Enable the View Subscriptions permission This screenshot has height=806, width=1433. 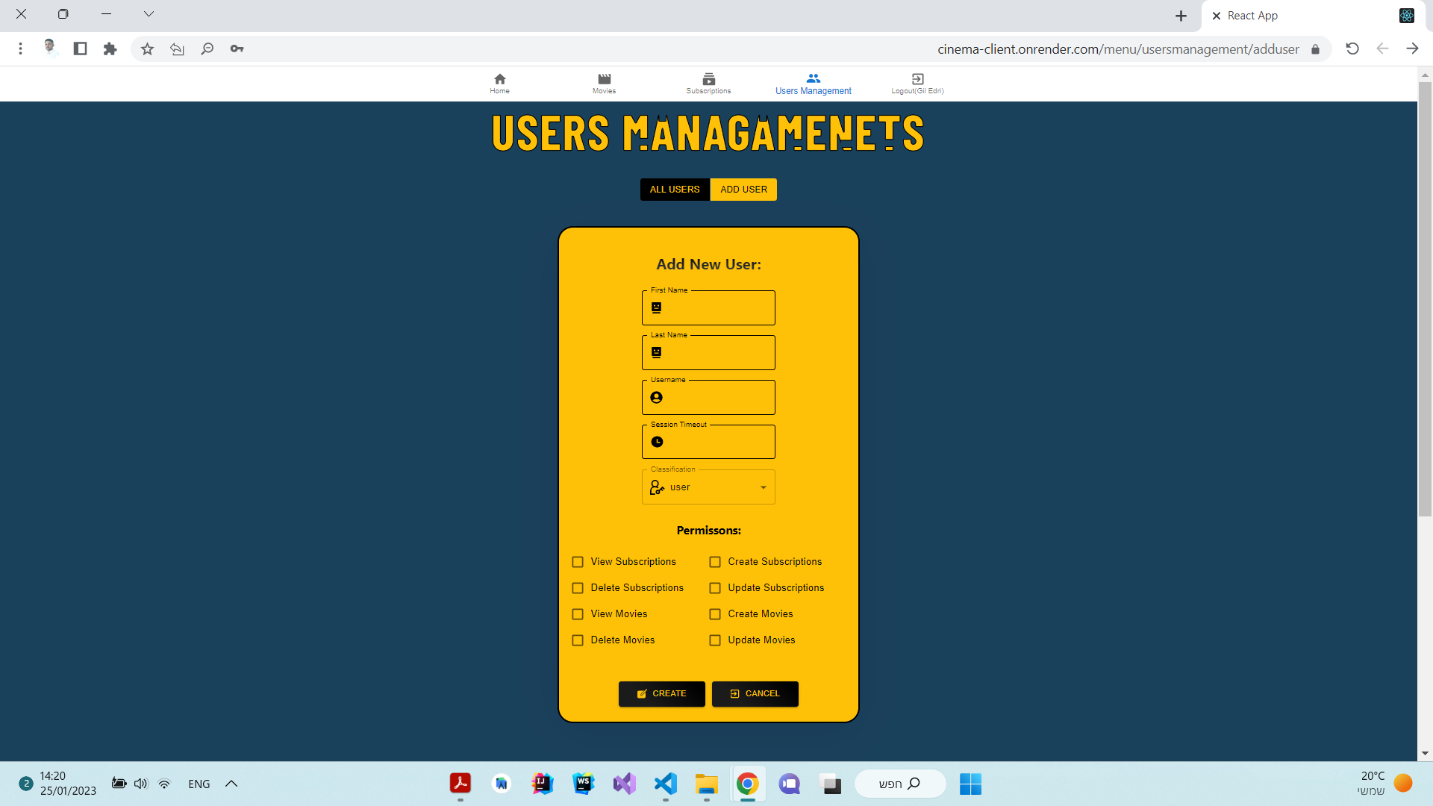[x=577, y=561]
